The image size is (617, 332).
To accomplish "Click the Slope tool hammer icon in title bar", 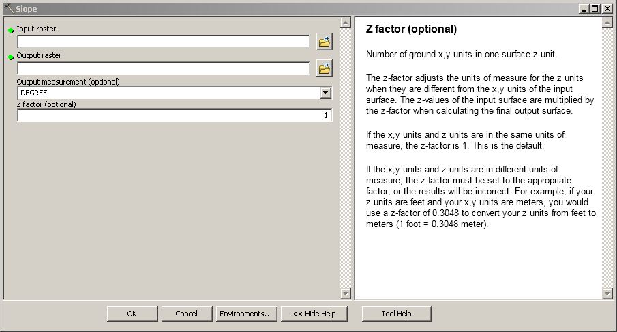I will point(9,8).
